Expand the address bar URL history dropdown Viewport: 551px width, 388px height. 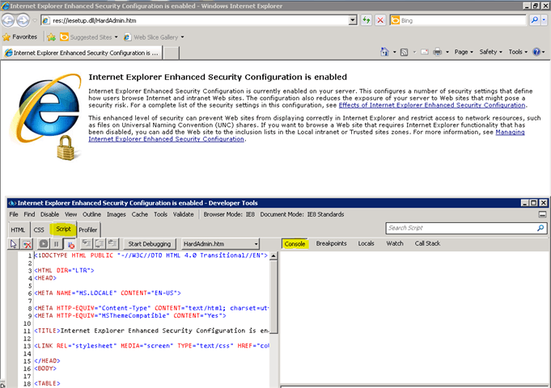click(x=352, y=19)
